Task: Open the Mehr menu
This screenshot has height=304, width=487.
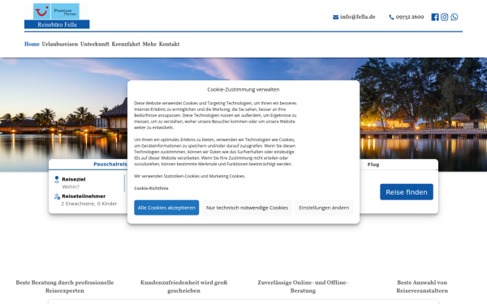Action: [149, 44]
